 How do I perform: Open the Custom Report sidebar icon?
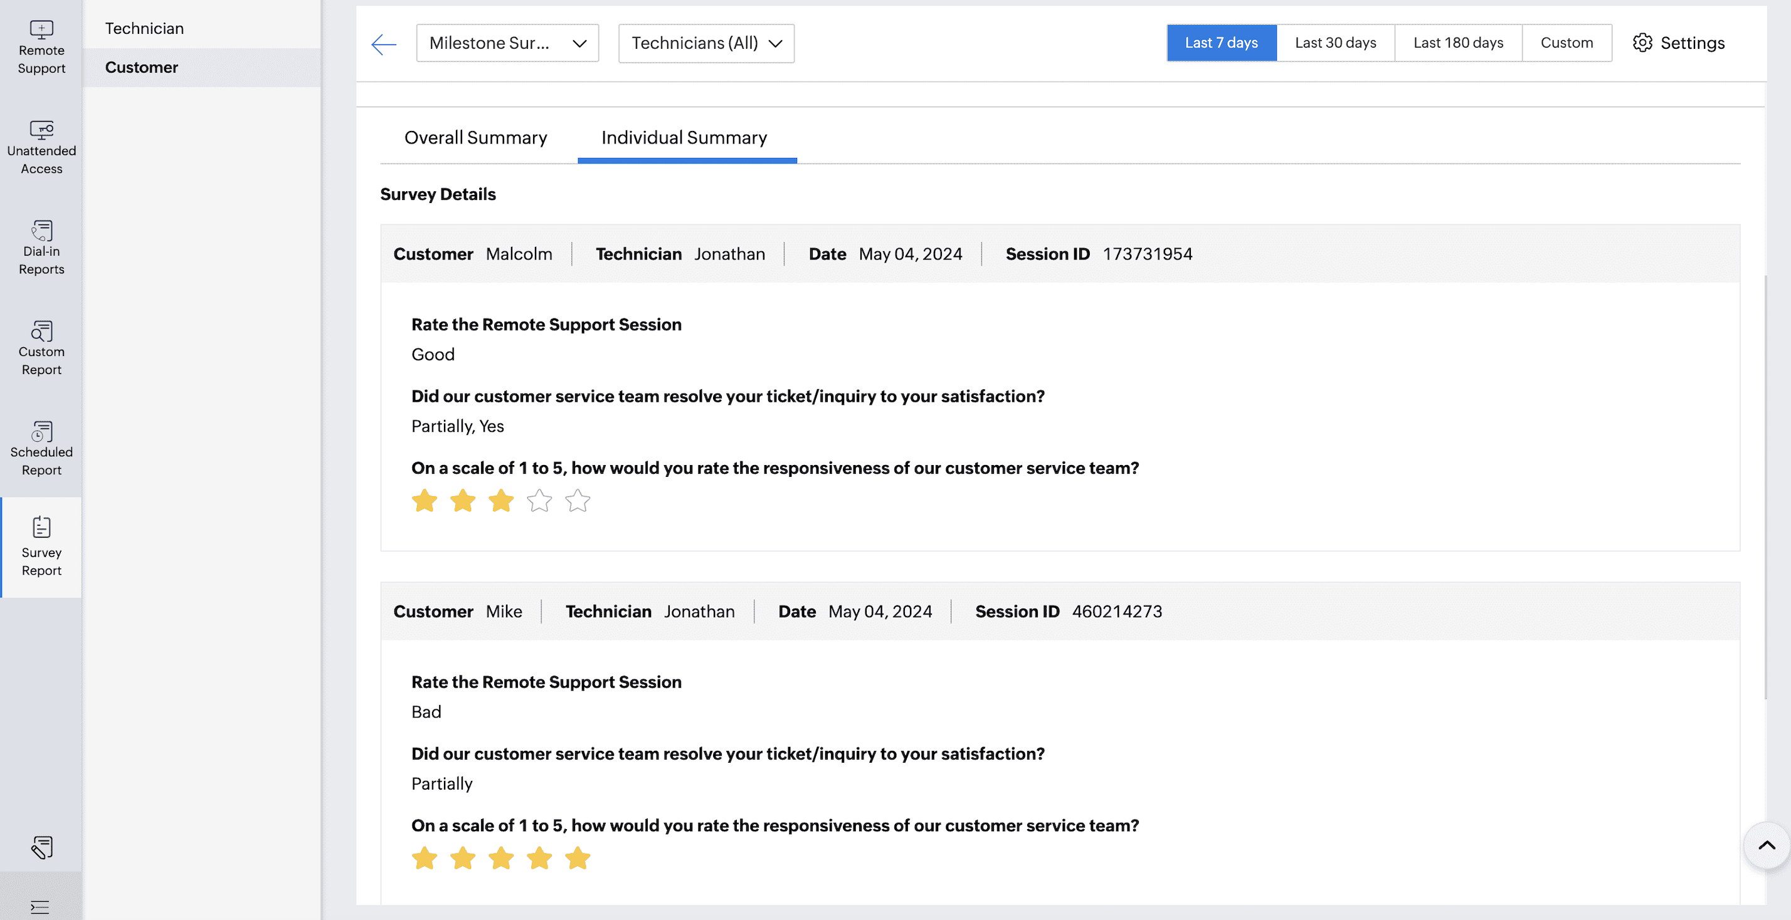[x=41, y=332]
